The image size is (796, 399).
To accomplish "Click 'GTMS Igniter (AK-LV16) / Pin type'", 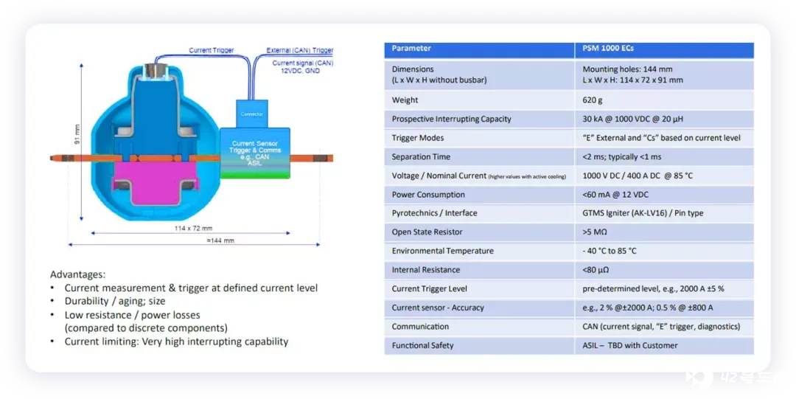I will pyautogui.click(x=643, y=213).
